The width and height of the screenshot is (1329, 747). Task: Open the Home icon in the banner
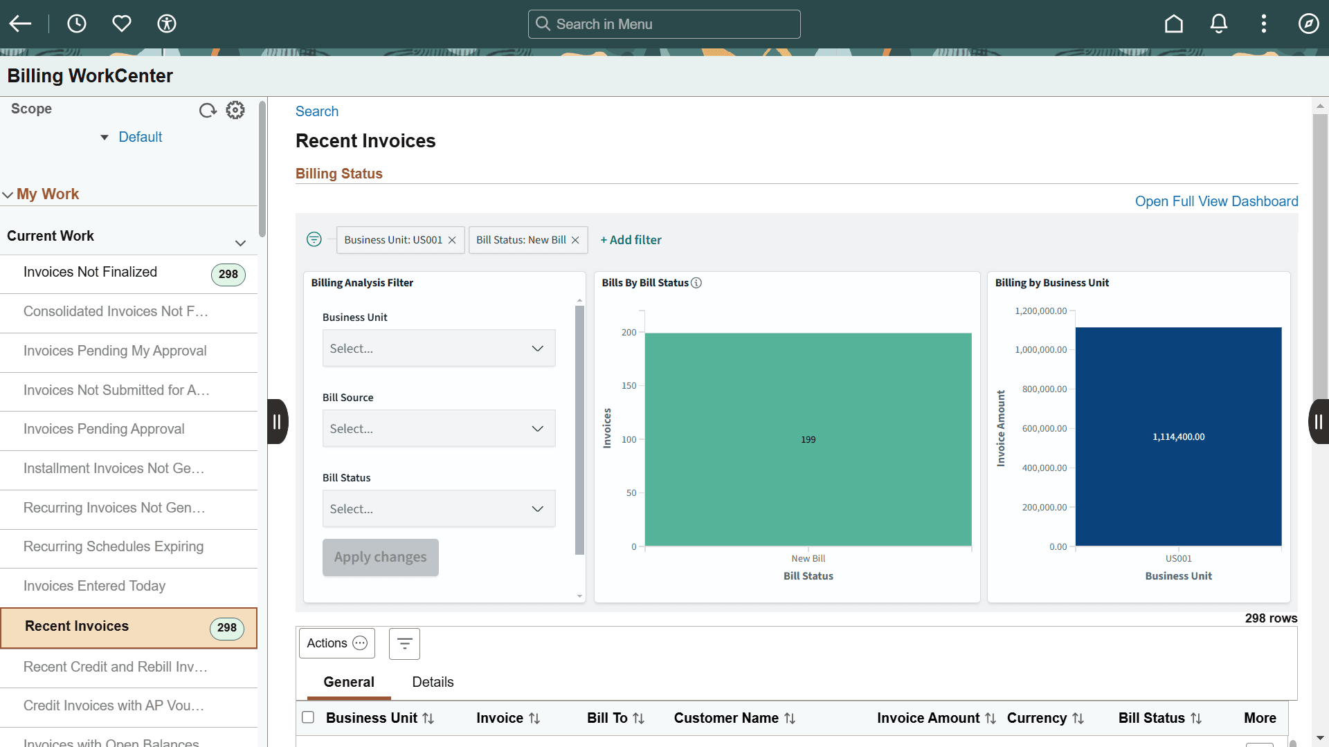coord(1174,23)
